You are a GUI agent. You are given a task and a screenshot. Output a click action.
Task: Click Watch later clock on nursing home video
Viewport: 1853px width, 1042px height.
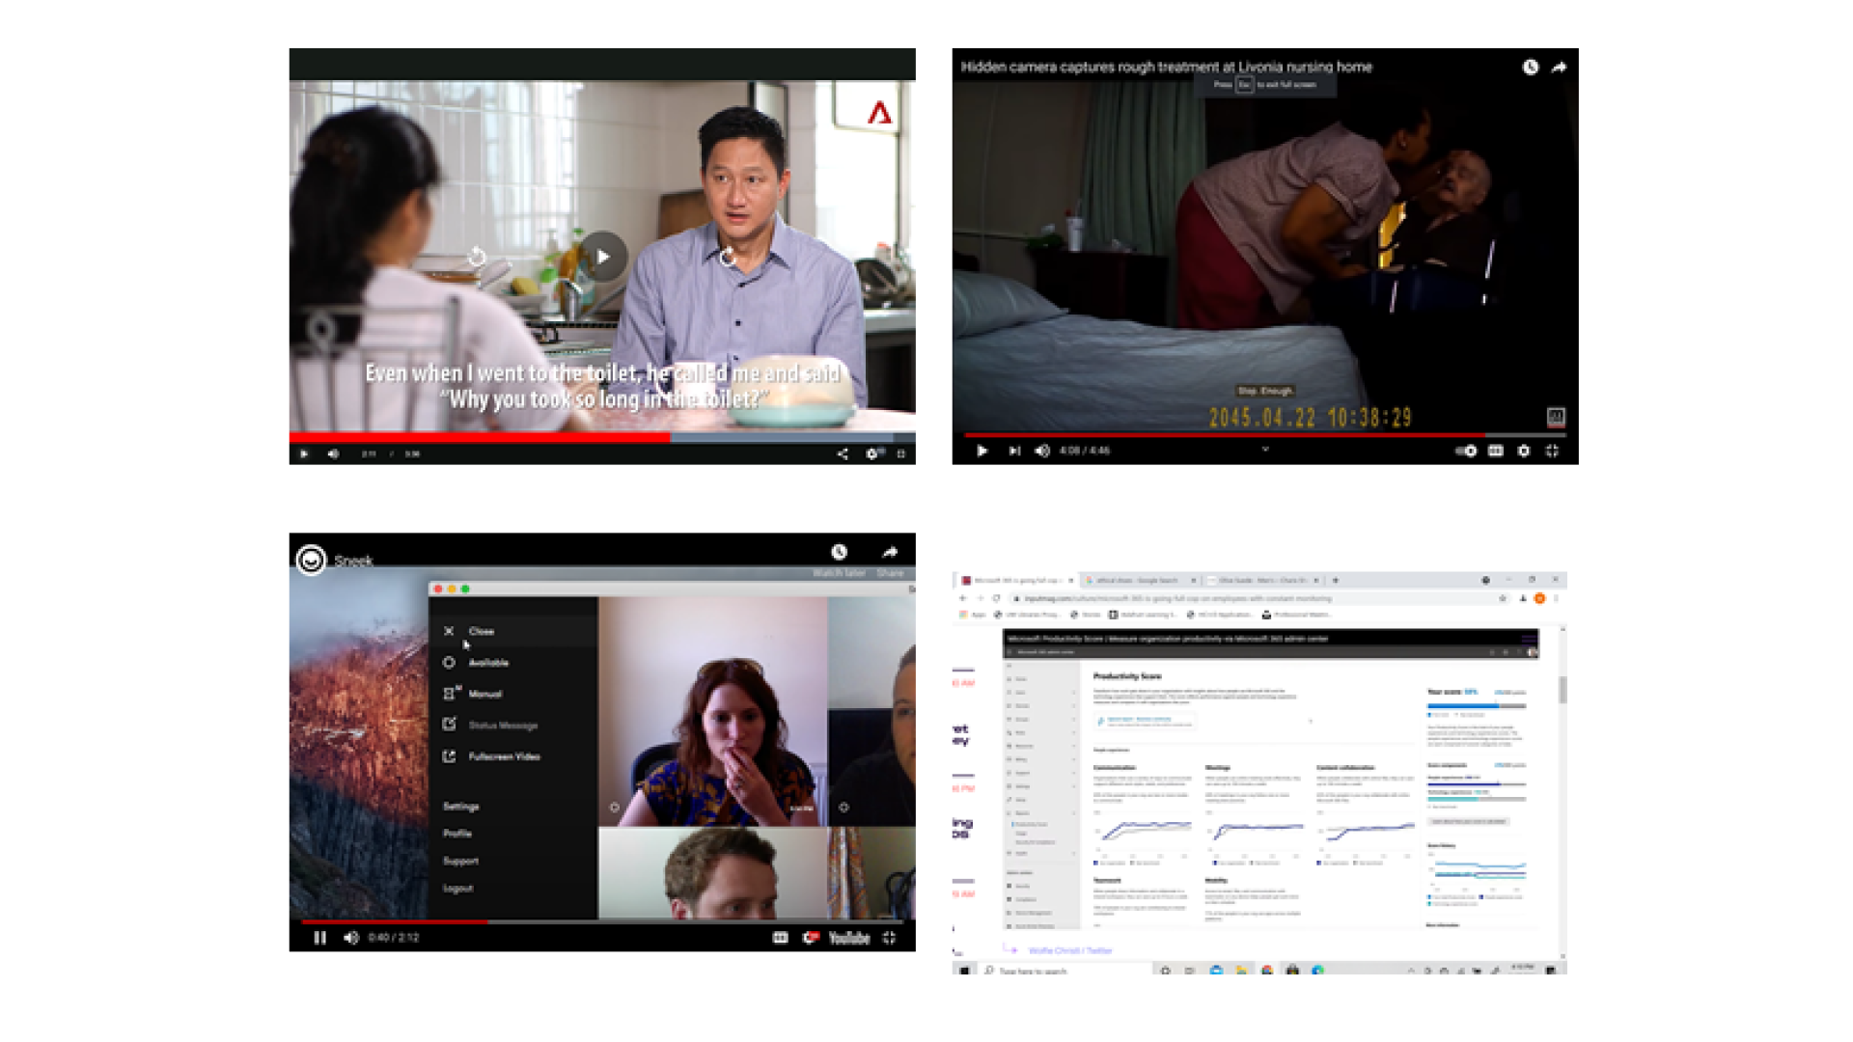tap(1531, 67)
